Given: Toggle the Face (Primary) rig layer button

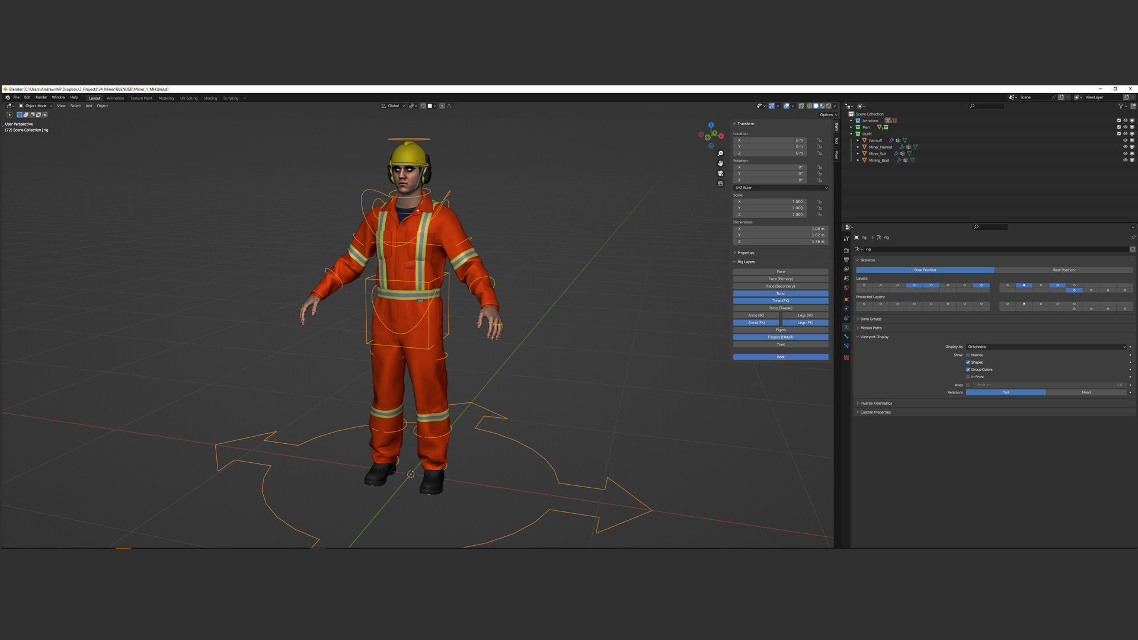Looking at the screenshot, I should 781,279.
